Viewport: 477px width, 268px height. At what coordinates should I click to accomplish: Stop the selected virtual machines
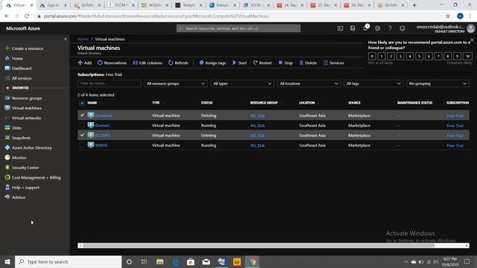pyautogui.click(x=285, y=63)
